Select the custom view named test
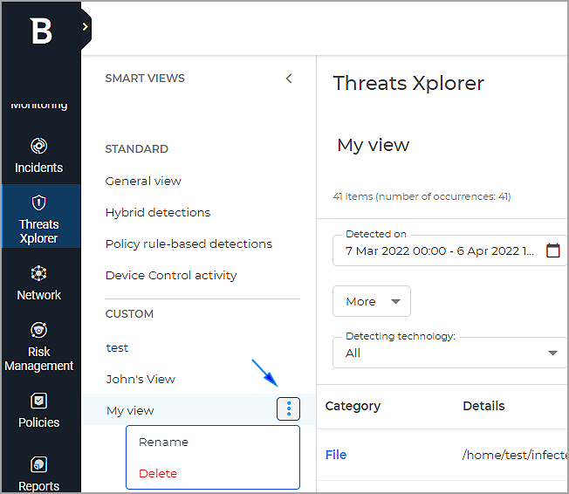The image size is (569, 494). pyautogui.click(x=117, y=347)
